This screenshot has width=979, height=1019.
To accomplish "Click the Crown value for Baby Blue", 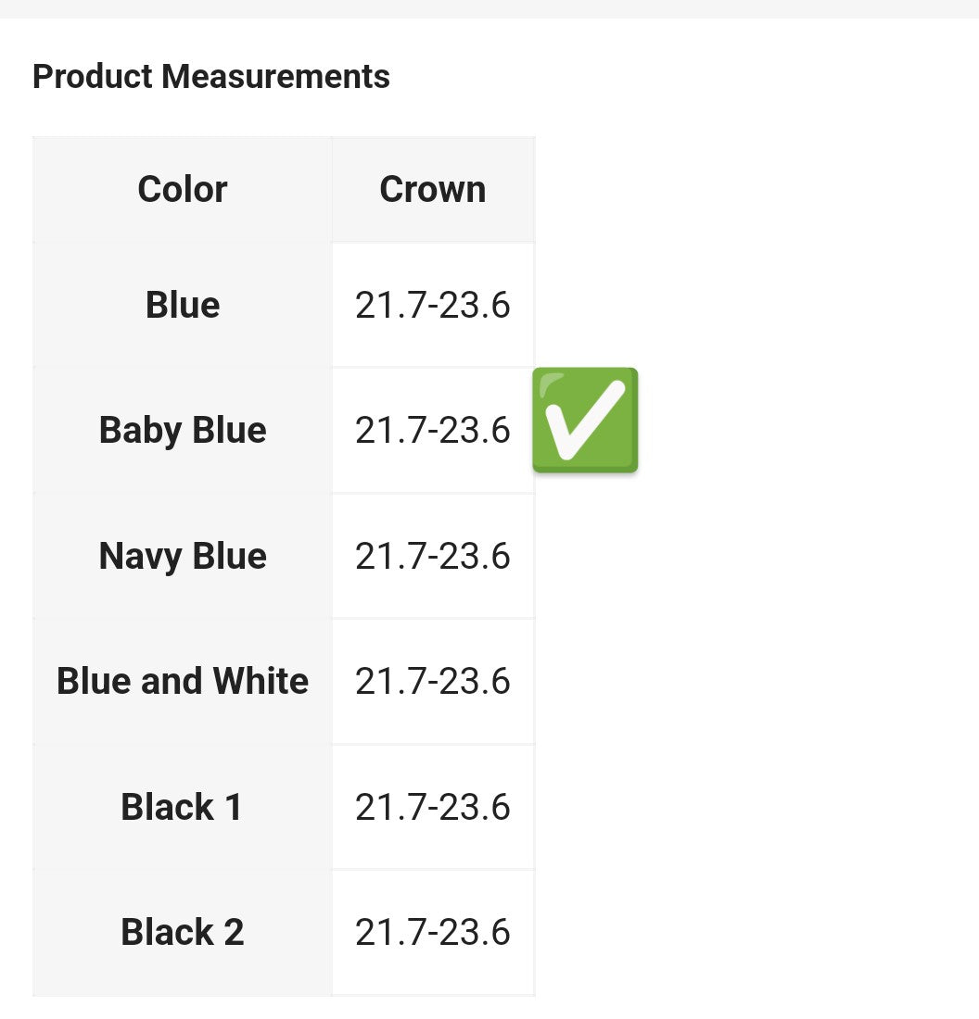I will (x=433, y=431).
